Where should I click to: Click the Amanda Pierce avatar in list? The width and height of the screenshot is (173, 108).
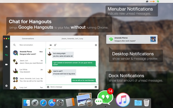pyautogui.click(x=15, y=53)
